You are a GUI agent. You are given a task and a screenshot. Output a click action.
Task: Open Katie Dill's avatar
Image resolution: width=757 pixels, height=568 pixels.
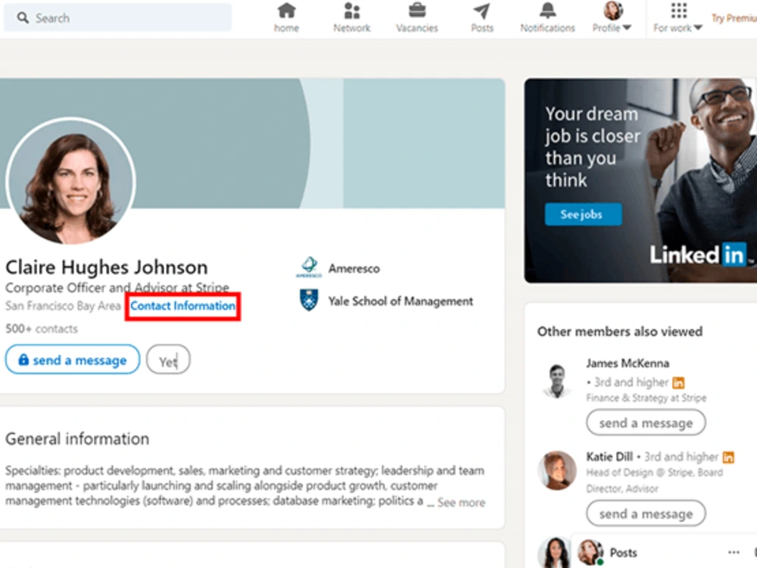coord(557,470)
